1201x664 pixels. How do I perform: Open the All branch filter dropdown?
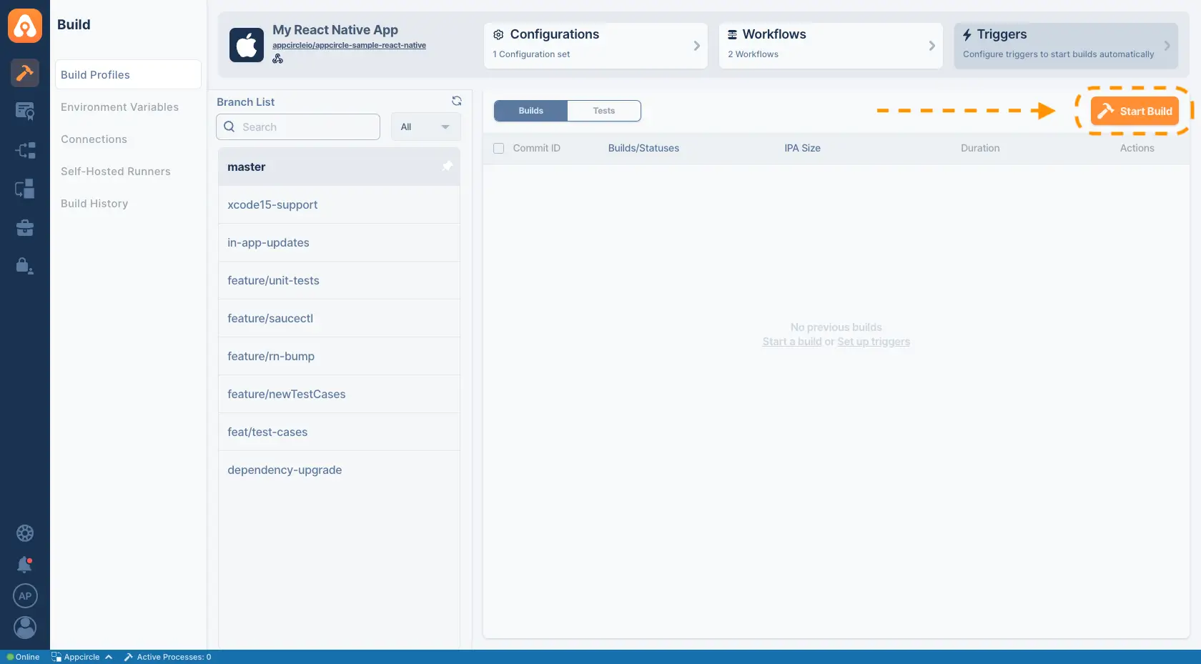pos(426,127)
